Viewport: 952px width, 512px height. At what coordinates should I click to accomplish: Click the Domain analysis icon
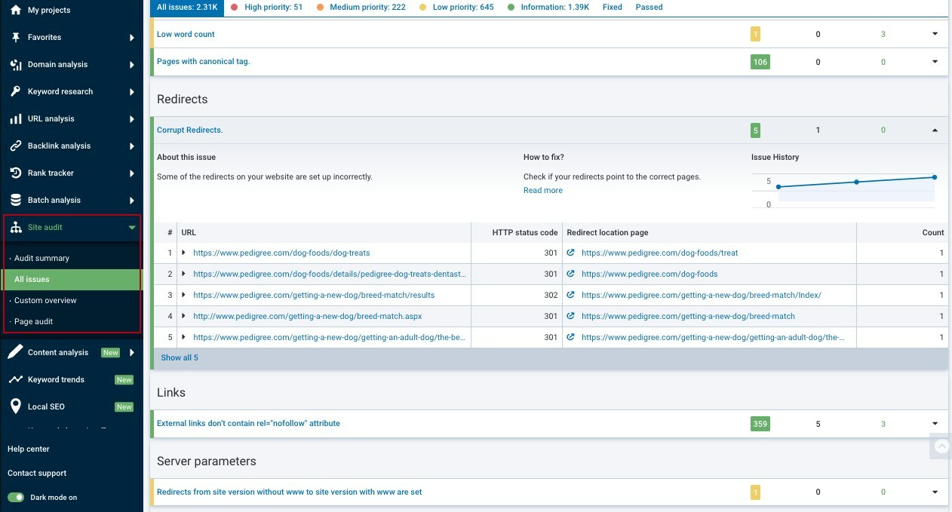tap(16, 64)
